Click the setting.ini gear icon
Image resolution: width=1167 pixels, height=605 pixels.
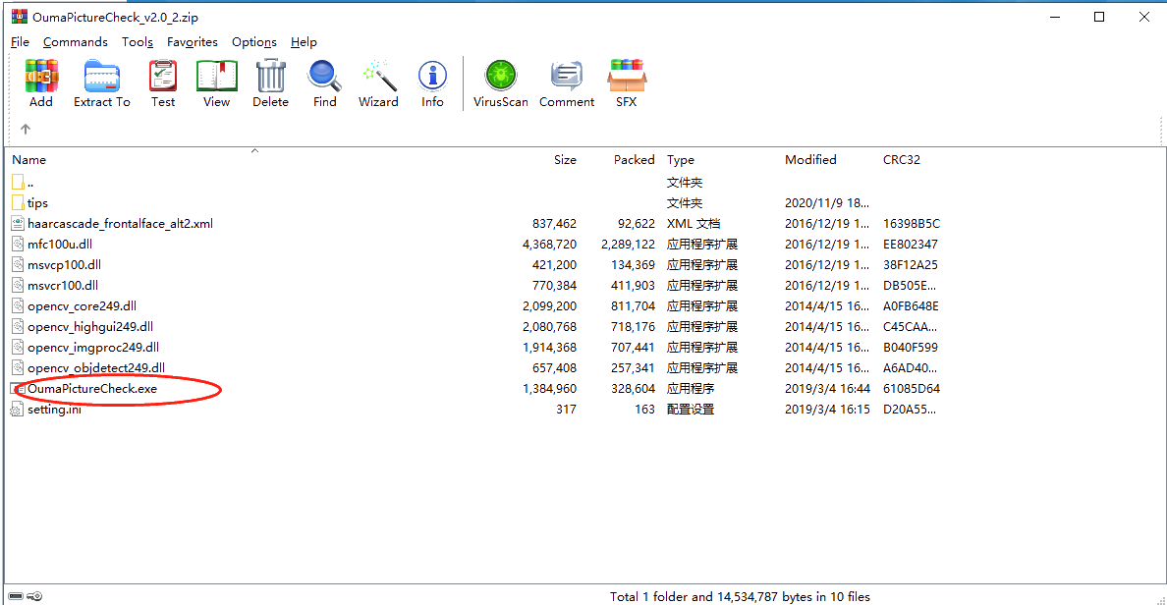point(17,410)
